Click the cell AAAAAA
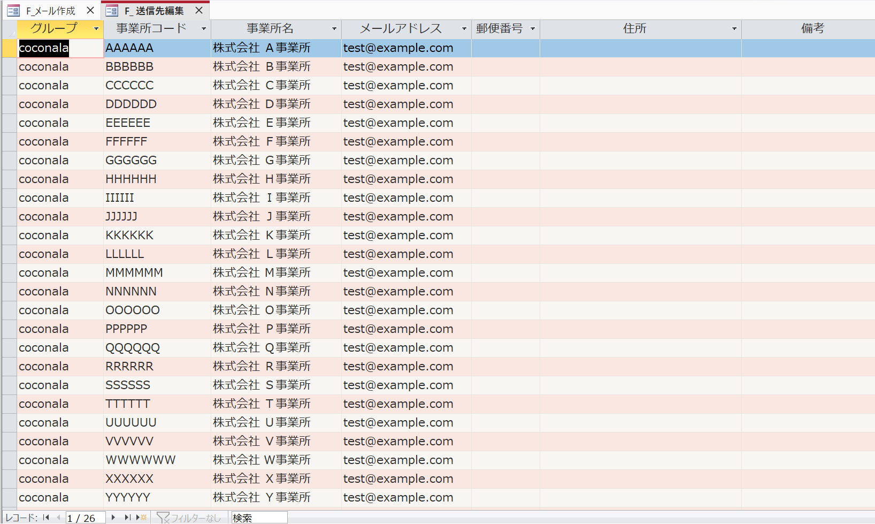 pyautogui.click(x=157, y=48)
